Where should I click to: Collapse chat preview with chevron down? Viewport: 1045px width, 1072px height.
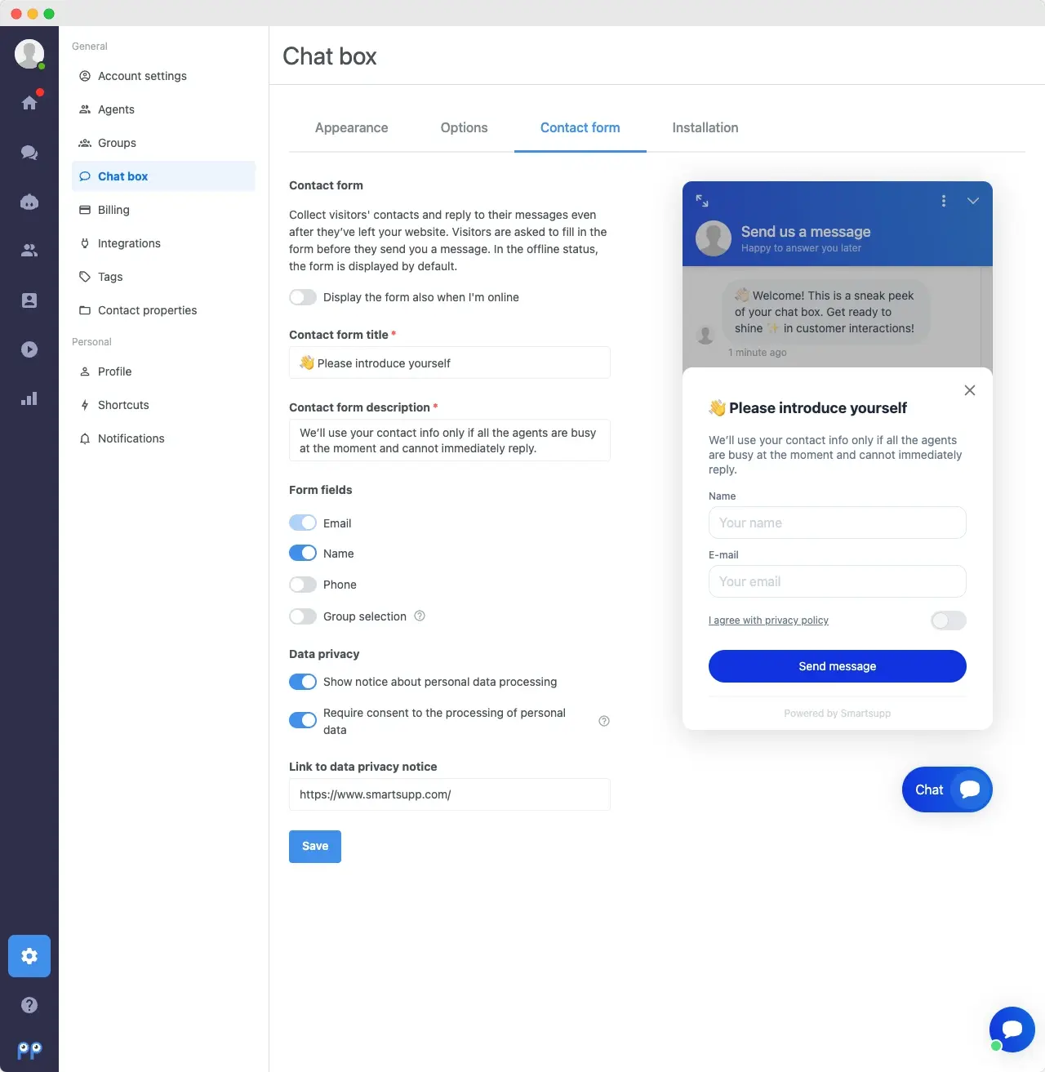973,201
